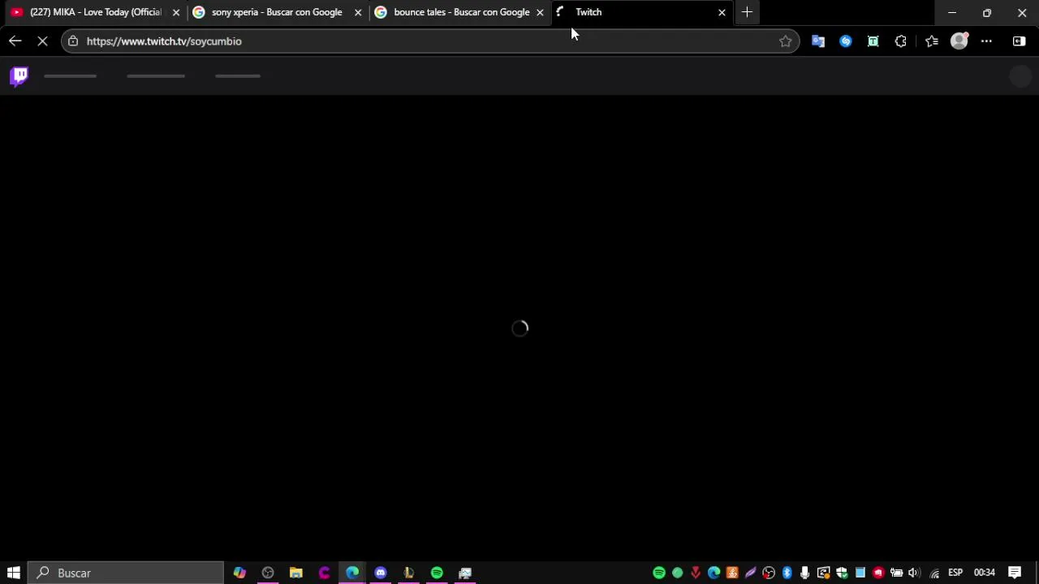Click the Java tray icon

732,573
